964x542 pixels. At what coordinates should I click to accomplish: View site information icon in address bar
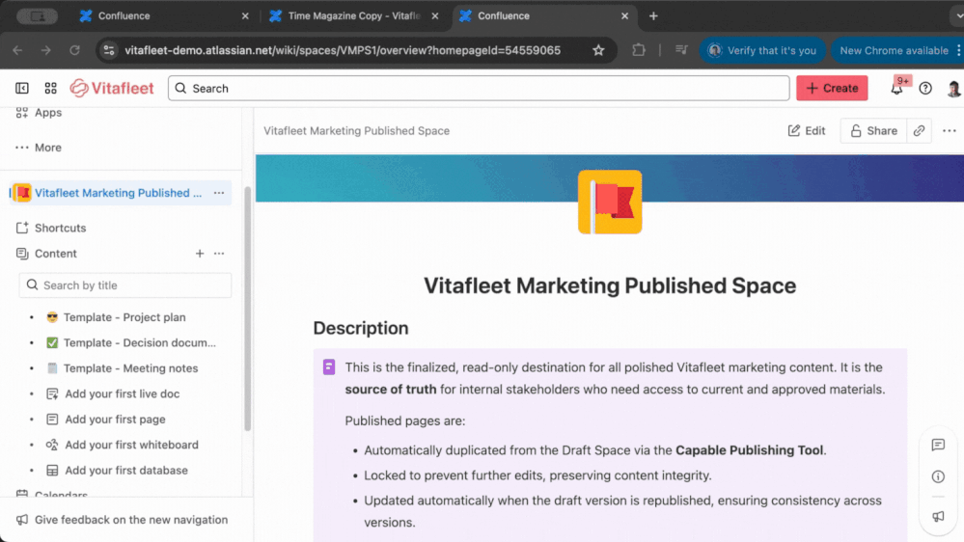pos(109,50)
